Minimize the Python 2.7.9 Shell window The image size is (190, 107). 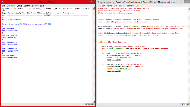83,2
